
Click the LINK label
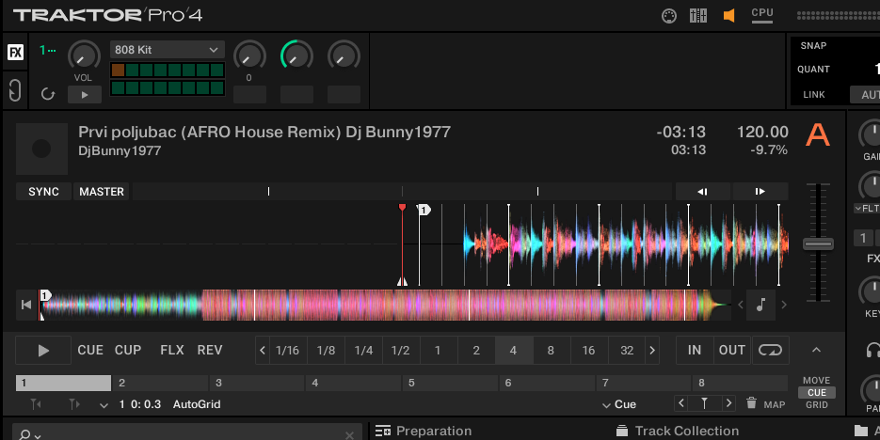814,95
